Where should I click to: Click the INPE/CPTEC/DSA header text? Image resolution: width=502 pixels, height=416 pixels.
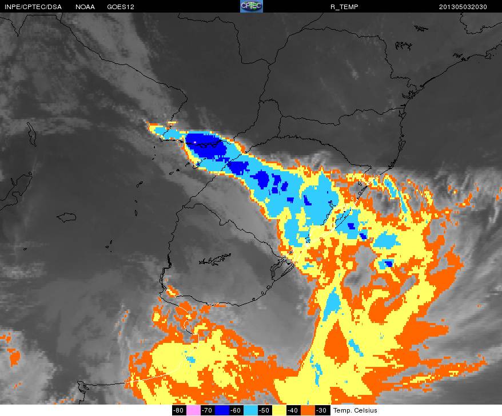[33, 7]
